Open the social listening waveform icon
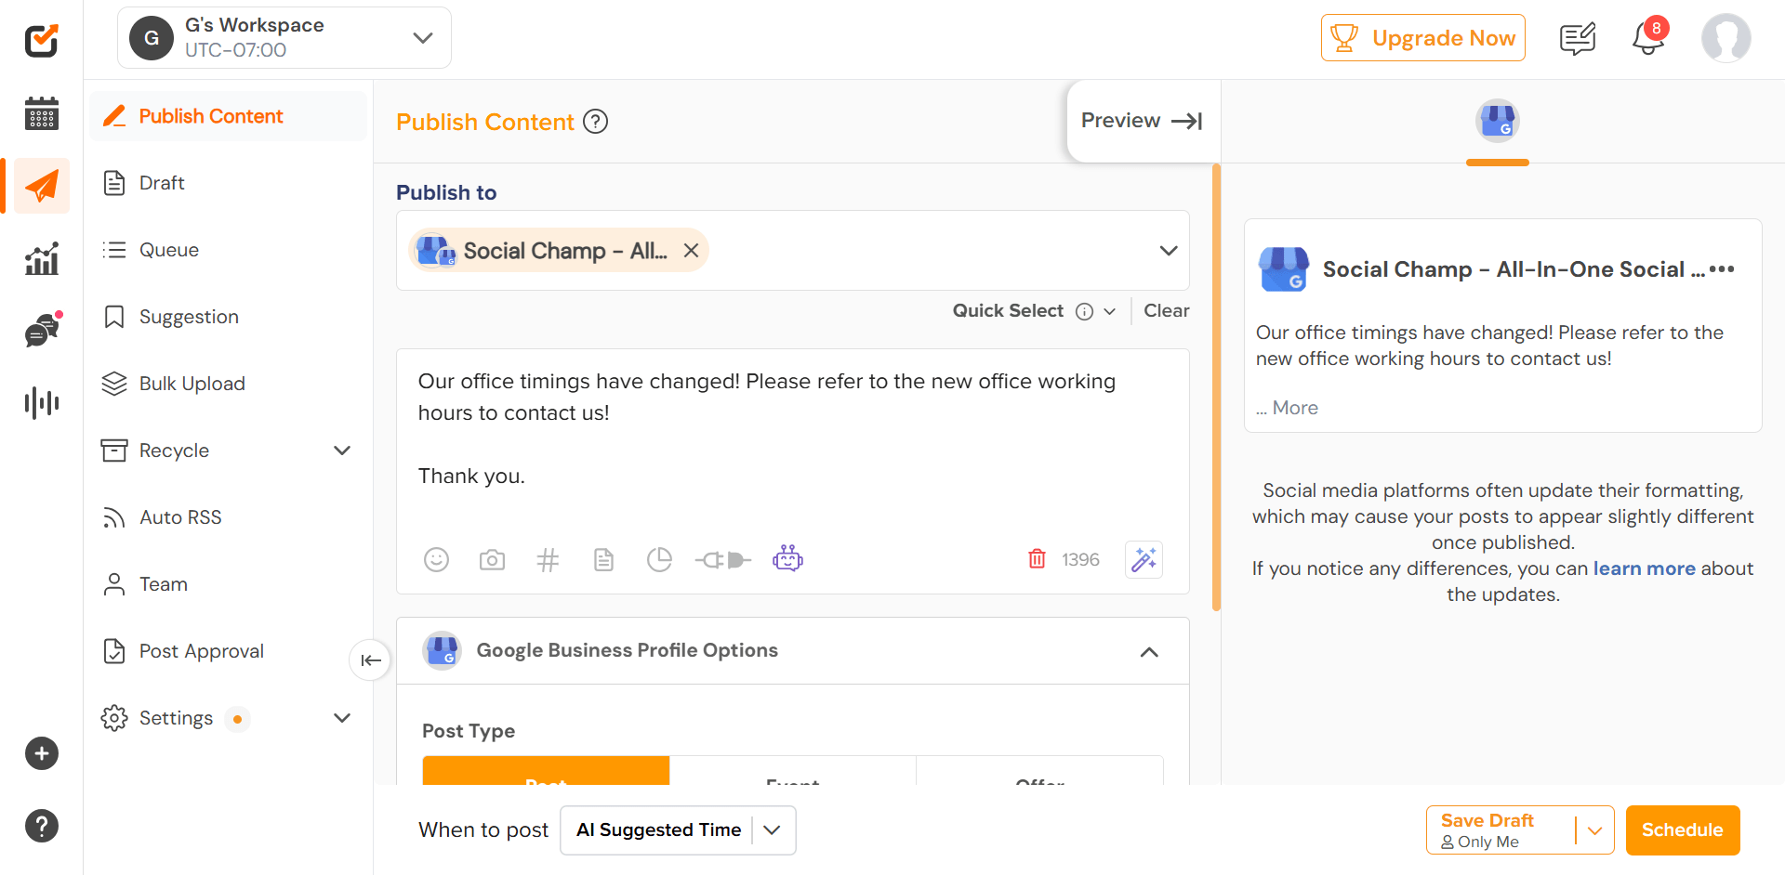Image resolution: width=1785 pixels, height=875 pixels. [x=41, y=402]
